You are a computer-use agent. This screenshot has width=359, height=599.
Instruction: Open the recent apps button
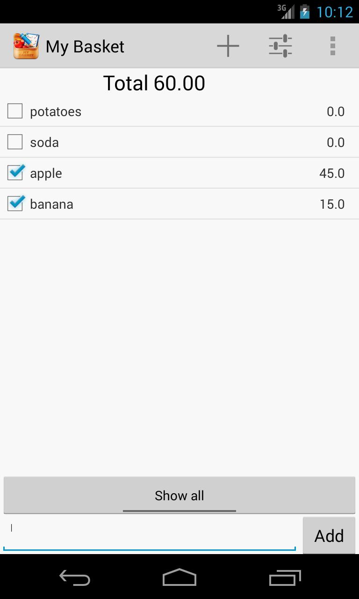pos(285,578)
